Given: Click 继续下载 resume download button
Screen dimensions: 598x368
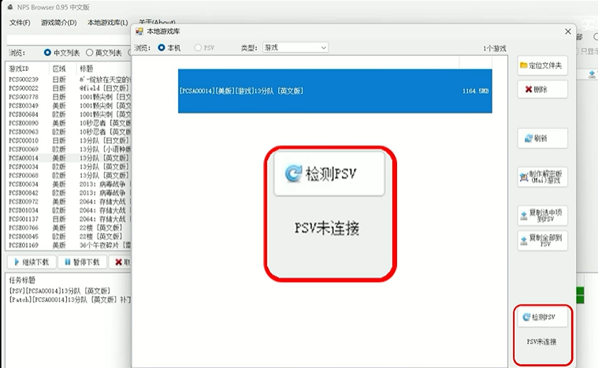Looking at the screenshot, I should click(x=32, y=262).
